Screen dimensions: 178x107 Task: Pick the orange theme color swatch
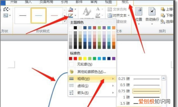pyautogui.click(x=114, y=28)
